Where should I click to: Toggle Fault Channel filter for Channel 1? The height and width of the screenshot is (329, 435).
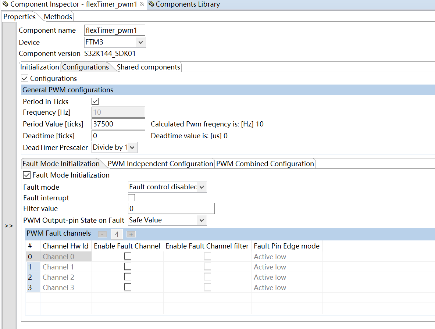(x=207, y=266)
